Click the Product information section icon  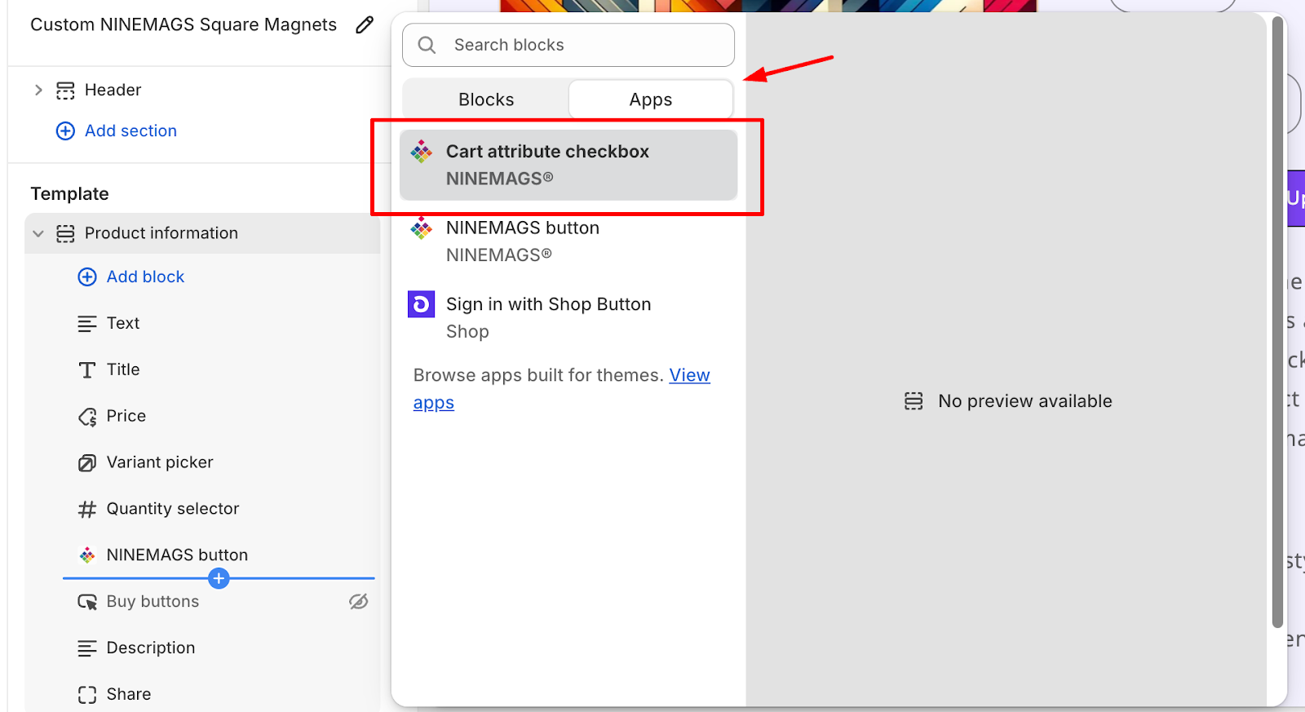click(x=65, y=234)
